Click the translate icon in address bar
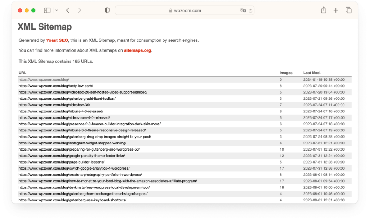 click(x=243, y=10)
